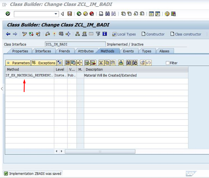Click the Paste clipboard icon in methods toolbar
209x178 pixels.
[113, 63]
